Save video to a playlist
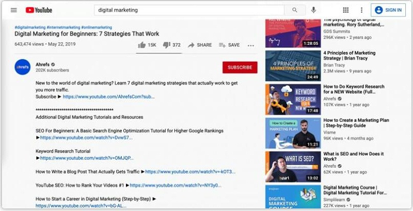 coord(229,45)
